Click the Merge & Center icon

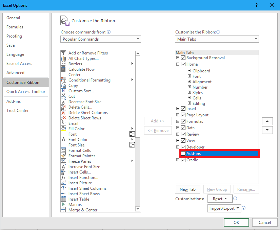point(63,210)
